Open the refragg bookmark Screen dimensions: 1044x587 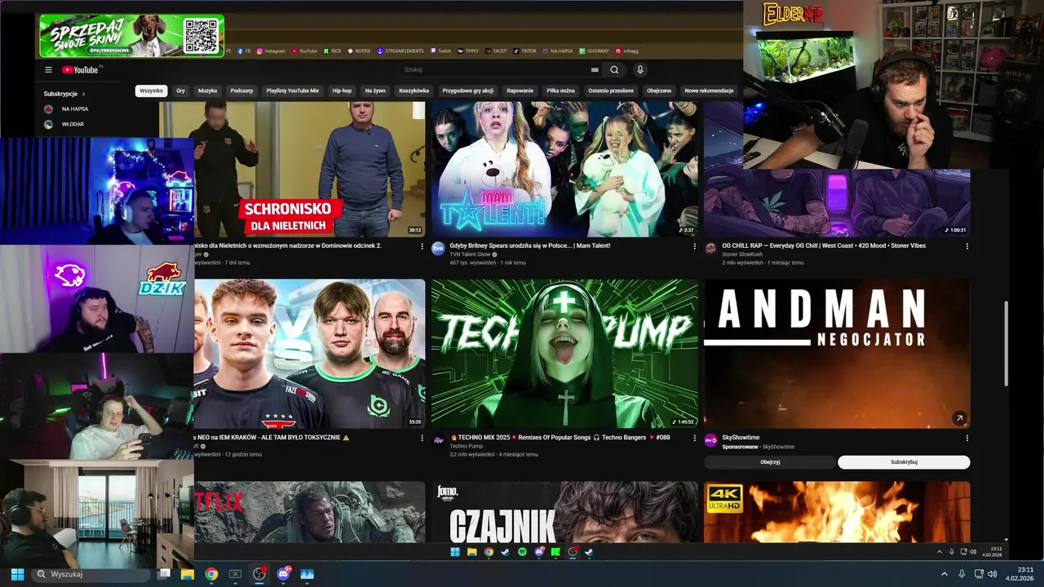coord(627,51)
